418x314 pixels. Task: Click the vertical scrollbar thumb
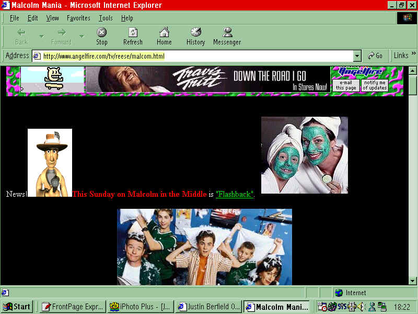pyautogui.click(x=412, y=85)
